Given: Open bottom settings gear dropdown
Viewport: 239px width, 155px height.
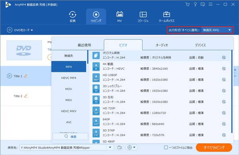Looking at the screenshot, I should point(131,147).
